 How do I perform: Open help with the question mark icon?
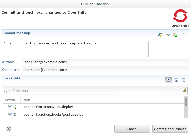tap(8, 128)
